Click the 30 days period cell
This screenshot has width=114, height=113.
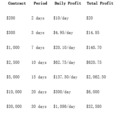[39, 106]
